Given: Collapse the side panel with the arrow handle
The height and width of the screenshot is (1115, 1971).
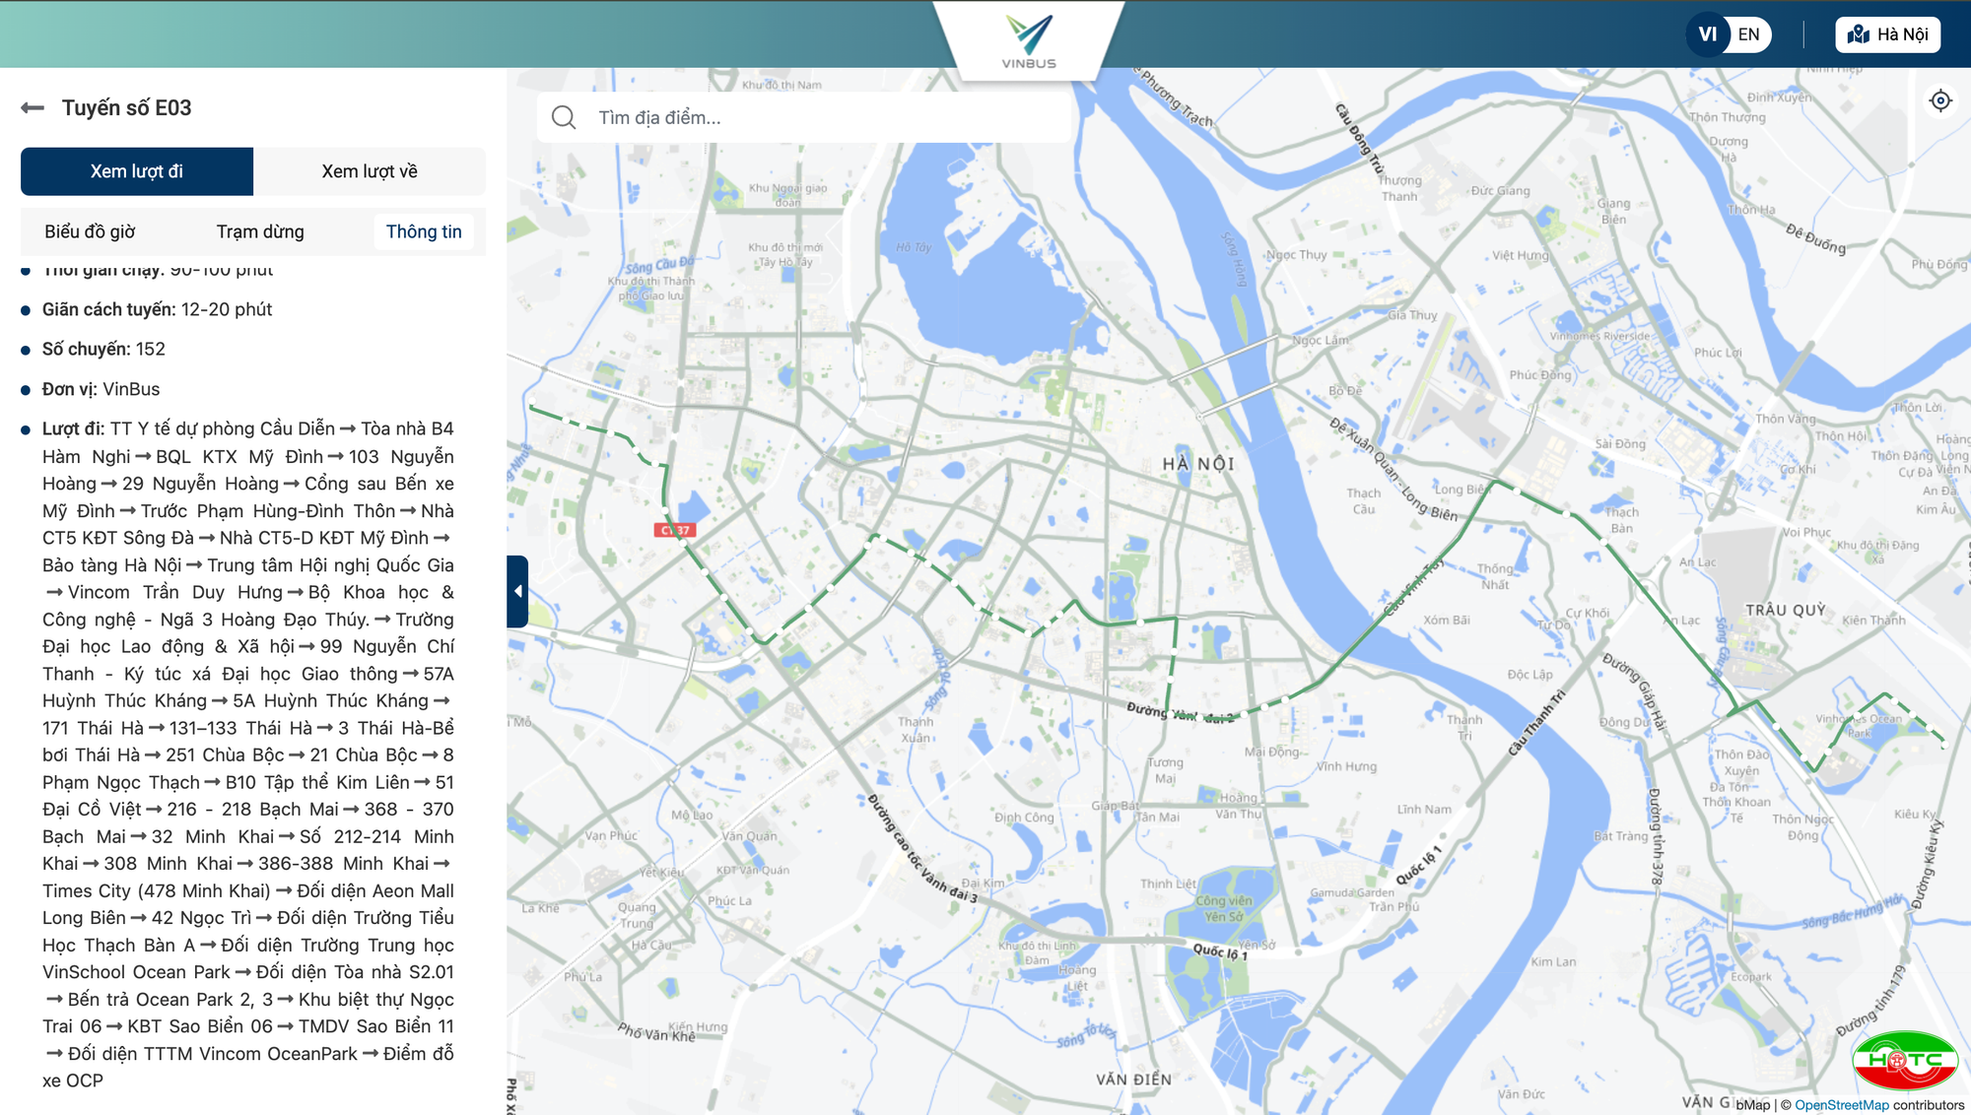Looking at the screenshot, I should tap(517, 591).
